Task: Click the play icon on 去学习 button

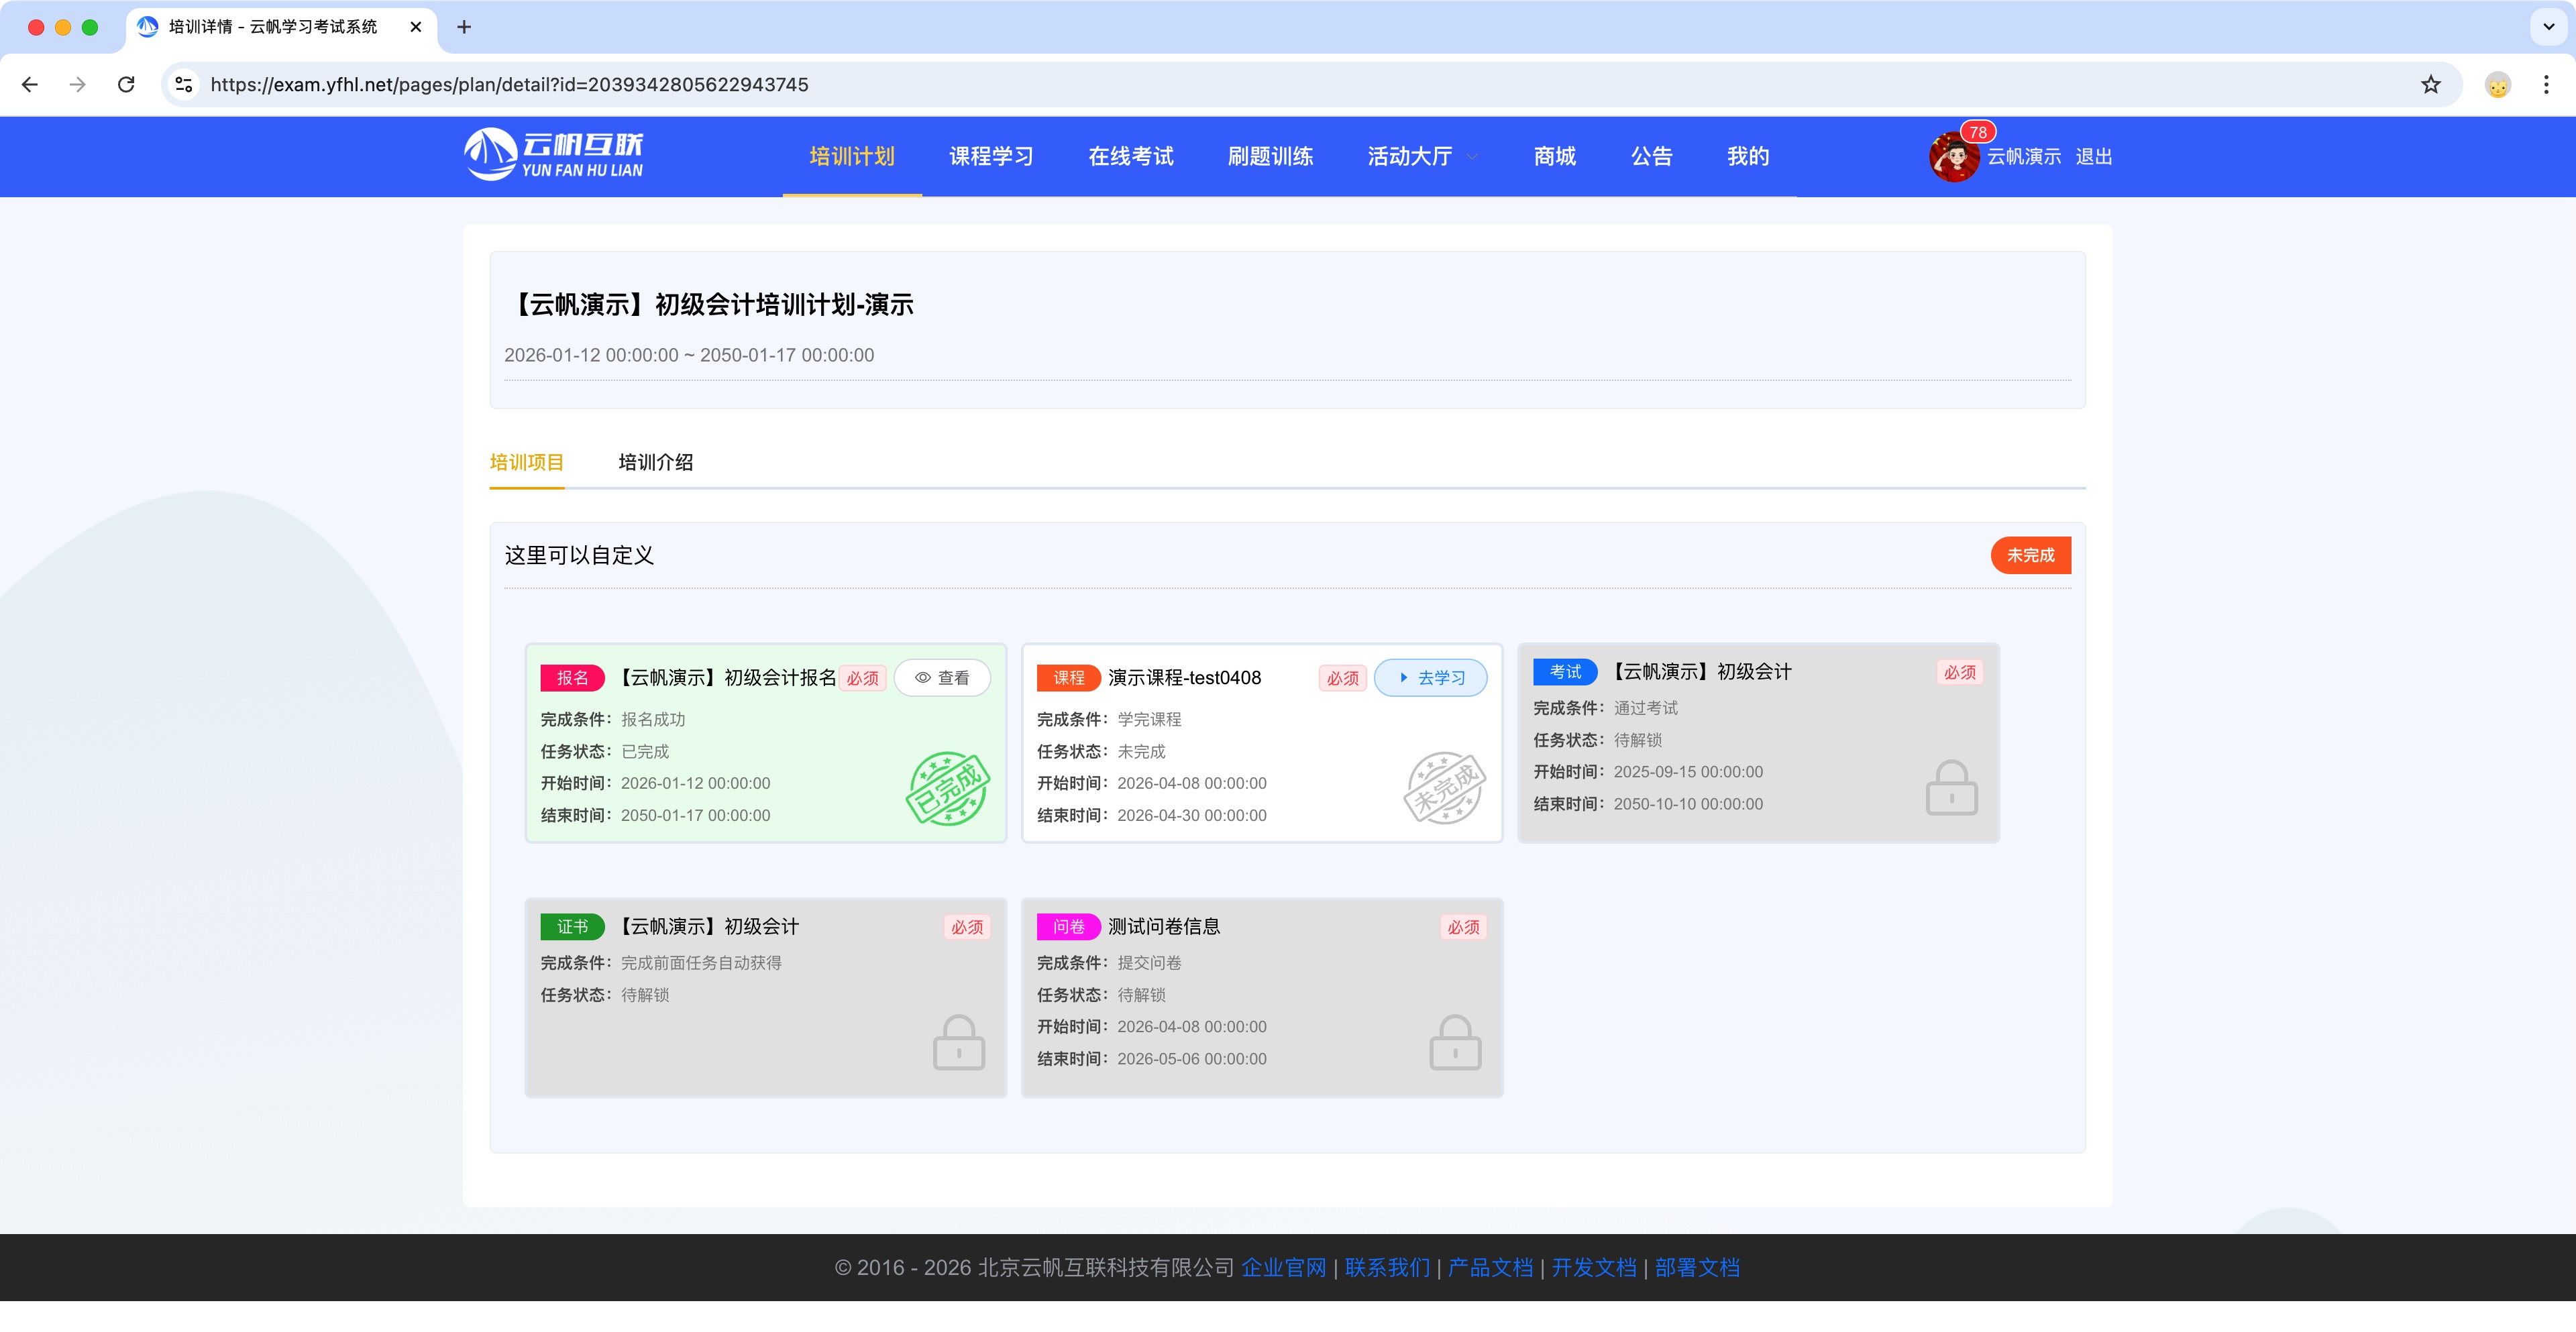Action: pyautogui.click(x=1404, y=677)
